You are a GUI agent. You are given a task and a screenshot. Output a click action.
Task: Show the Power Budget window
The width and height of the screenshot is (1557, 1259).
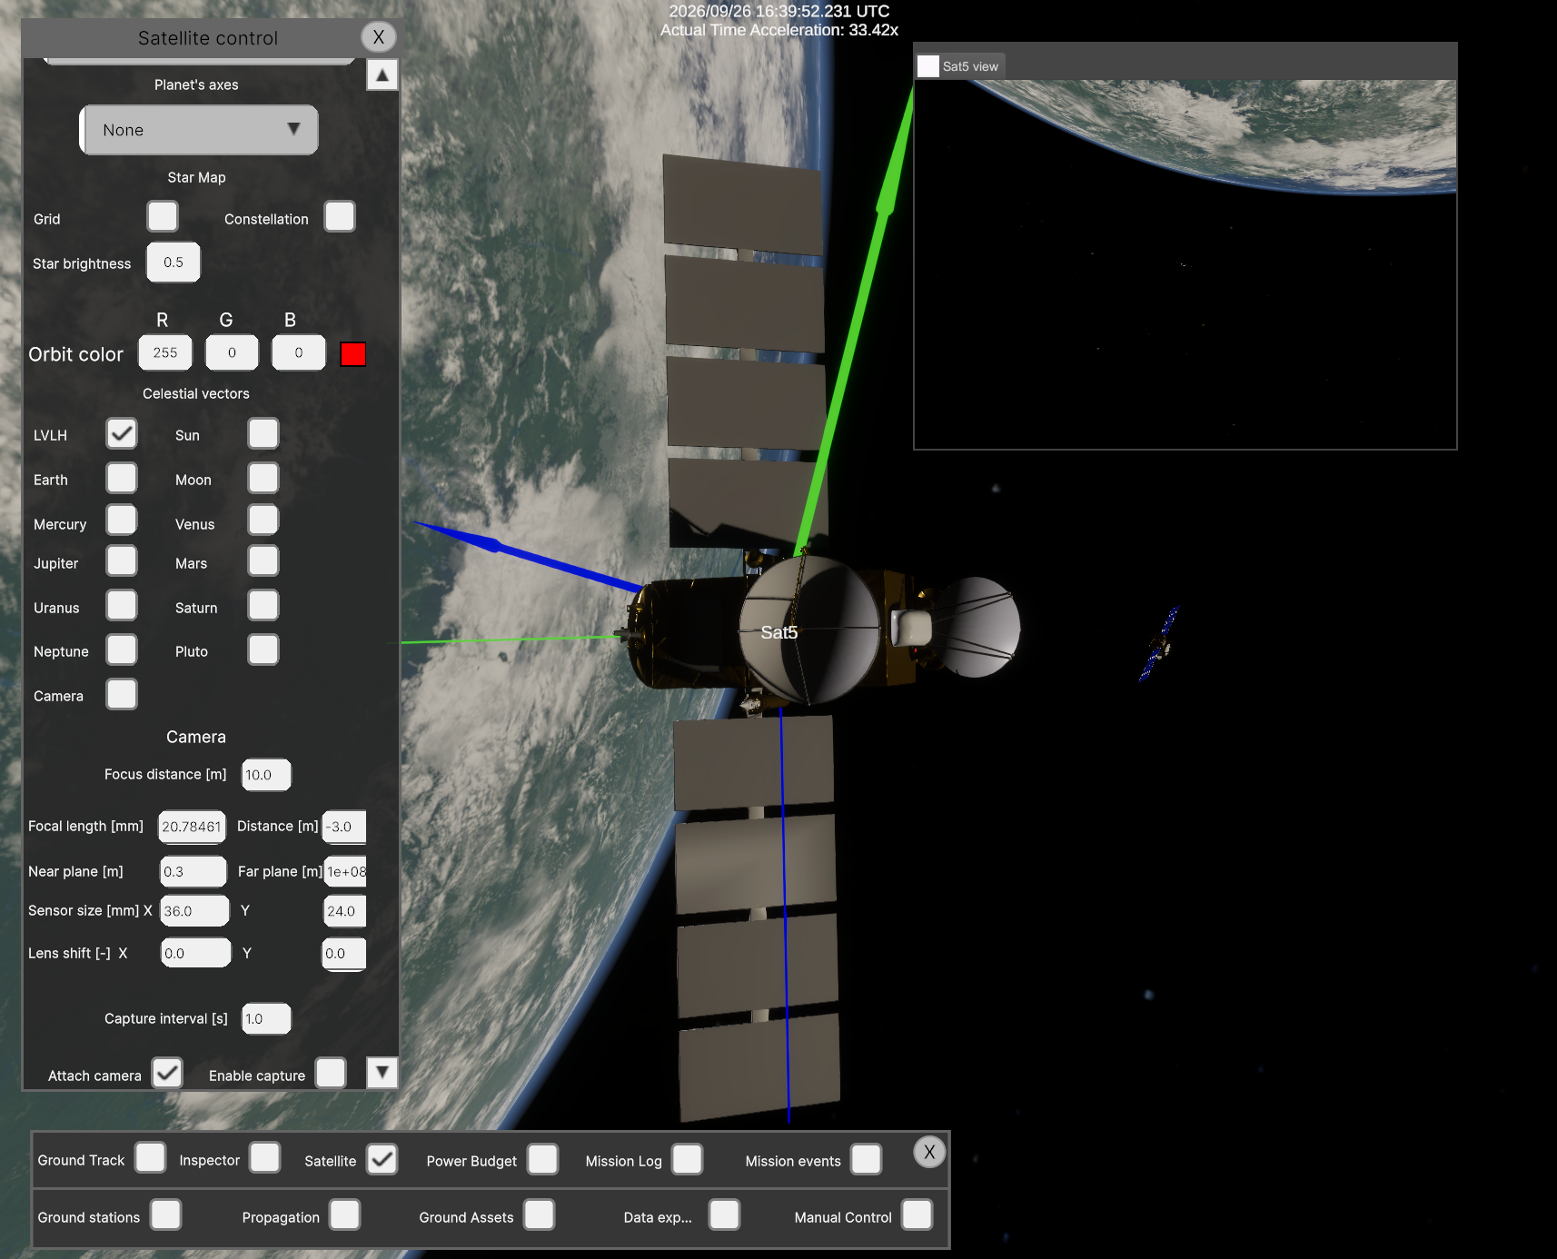click(x=542, y=1160)
